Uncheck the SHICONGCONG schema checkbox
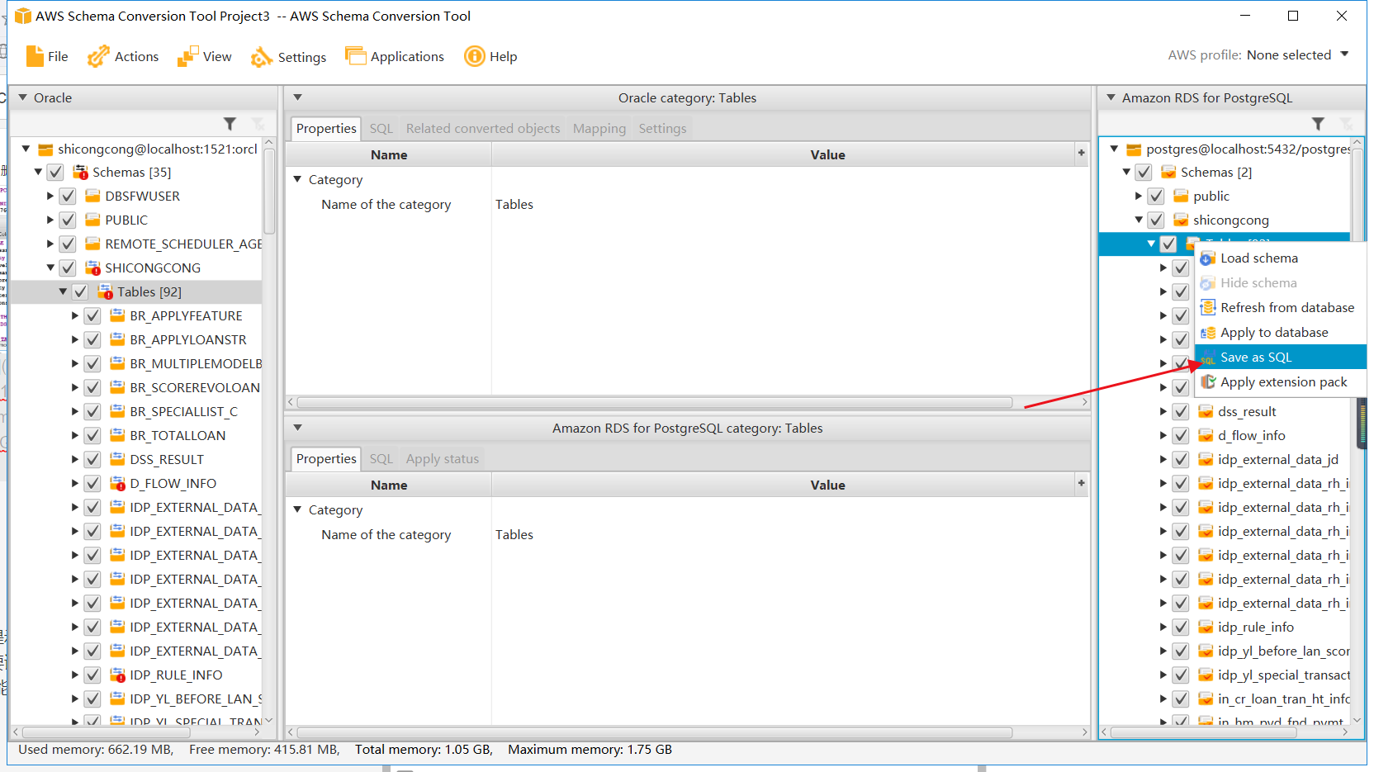The width and height of the screenshot is (1374, 772). click(68, 268)
